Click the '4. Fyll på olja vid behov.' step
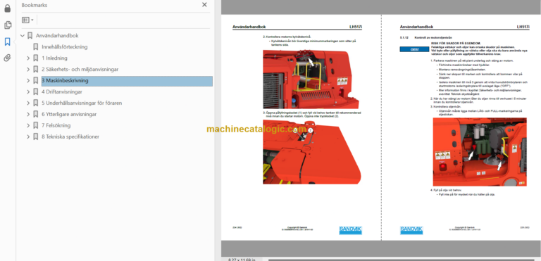The image size is (541, 261). 445,191
